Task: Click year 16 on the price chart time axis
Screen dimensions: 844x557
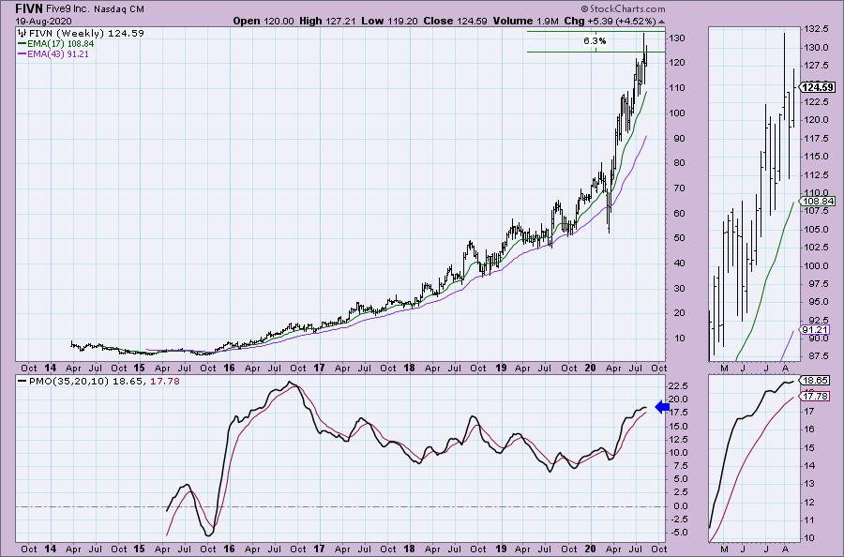Action: (230, 369)
